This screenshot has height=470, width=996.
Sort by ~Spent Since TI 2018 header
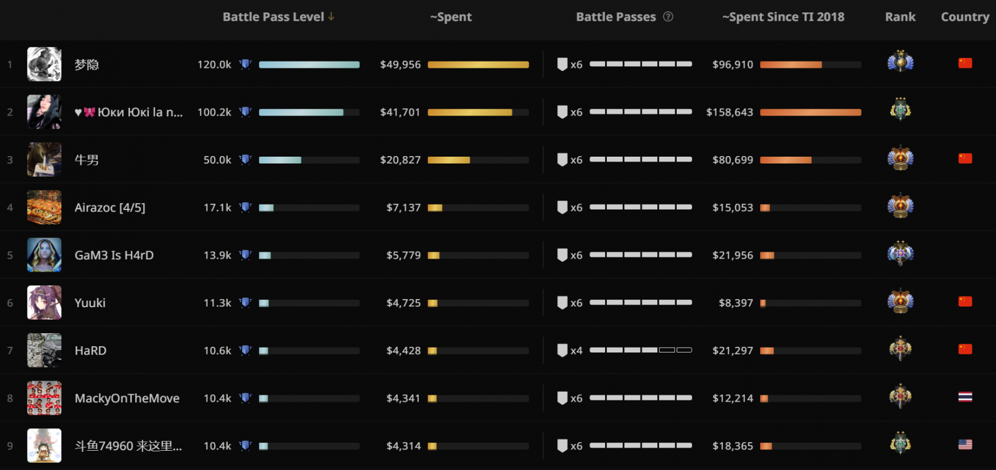(x=783, y=17)
